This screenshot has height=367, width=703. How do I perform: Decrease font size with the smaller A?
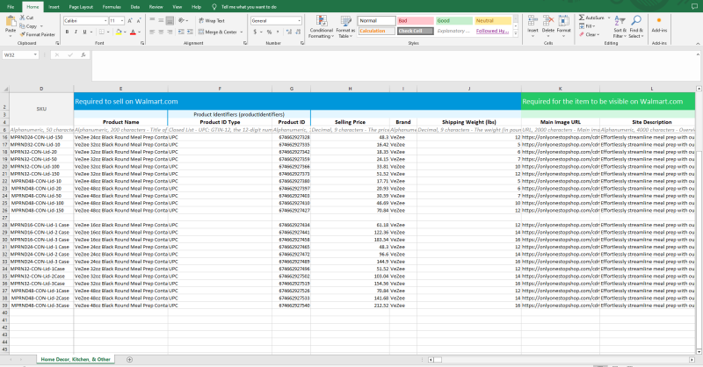click(139, 20)
